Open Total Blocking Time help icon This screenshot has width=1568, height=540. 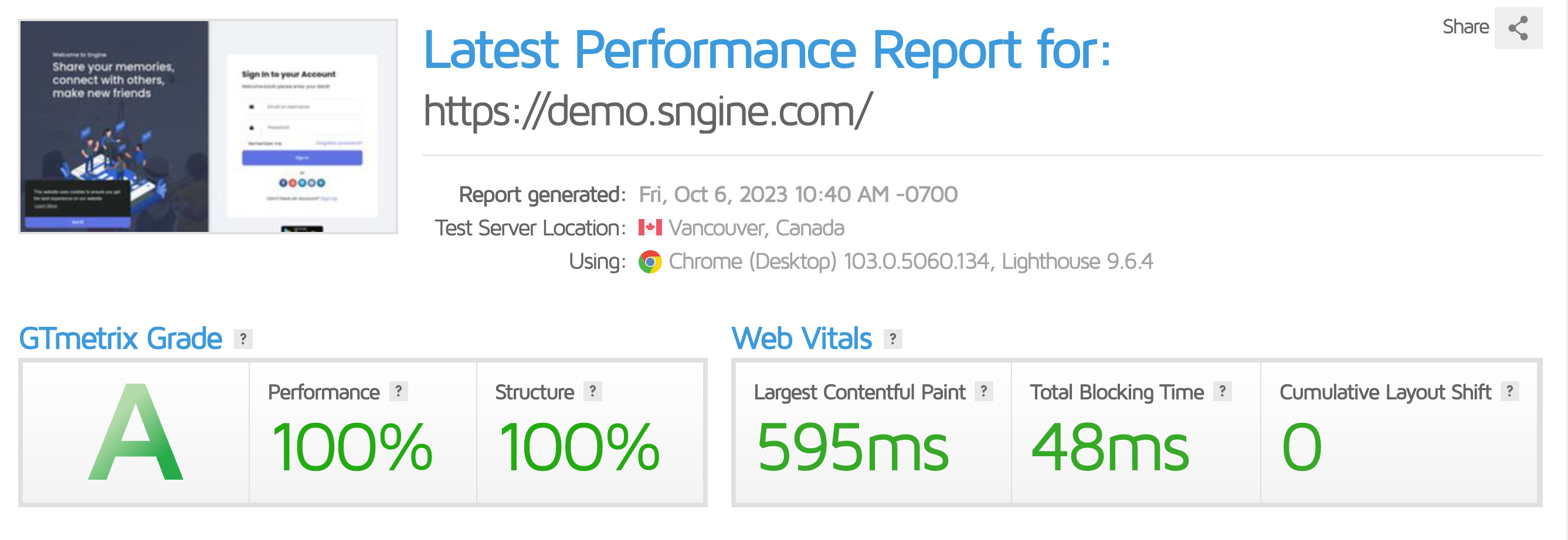(x=1222, y=391)
